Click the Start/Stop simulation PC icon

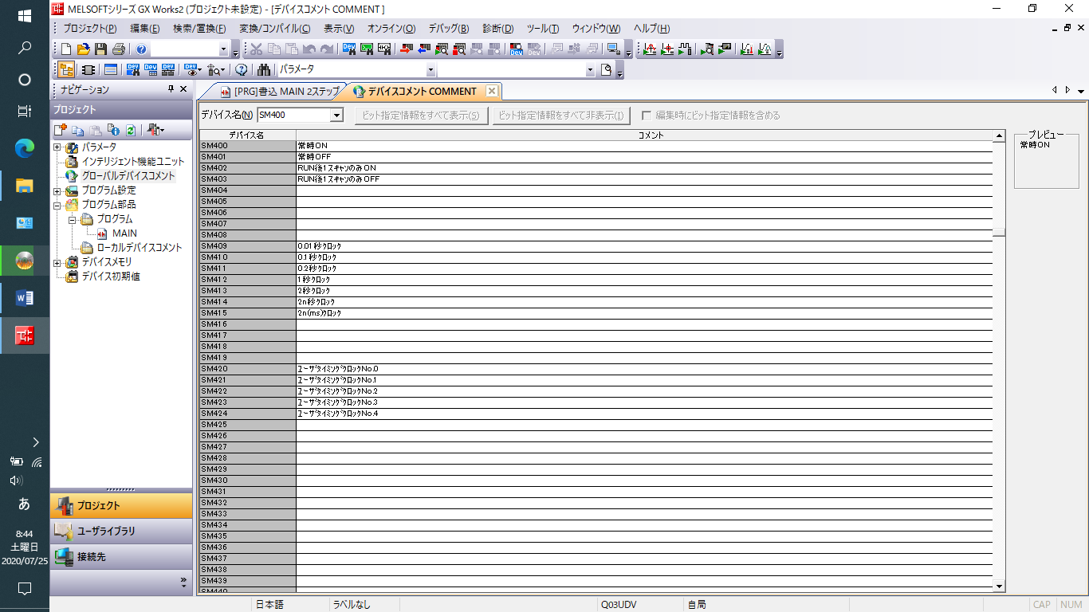(613, 49)
